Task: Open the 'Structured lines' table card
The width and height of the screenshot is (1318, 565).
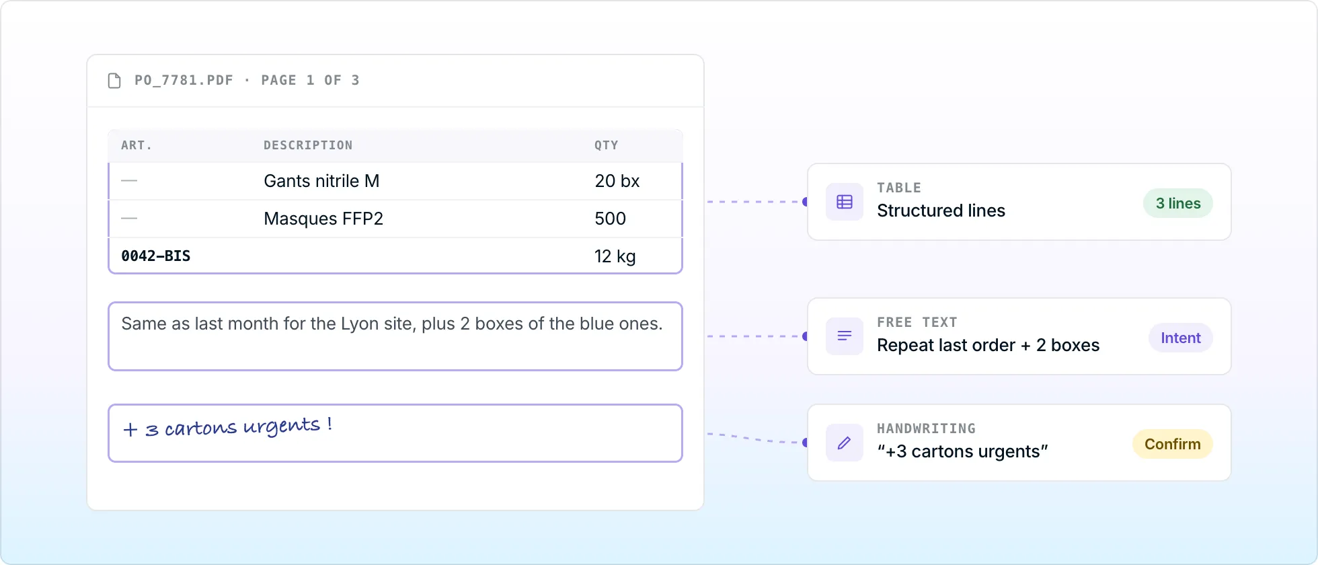Action: click(x=1019, y=202)
